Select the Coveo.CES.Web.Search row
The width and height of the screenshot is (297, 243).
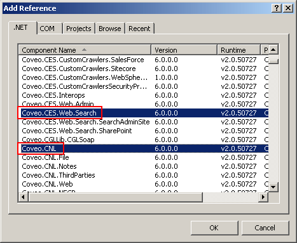coord(144,113)
